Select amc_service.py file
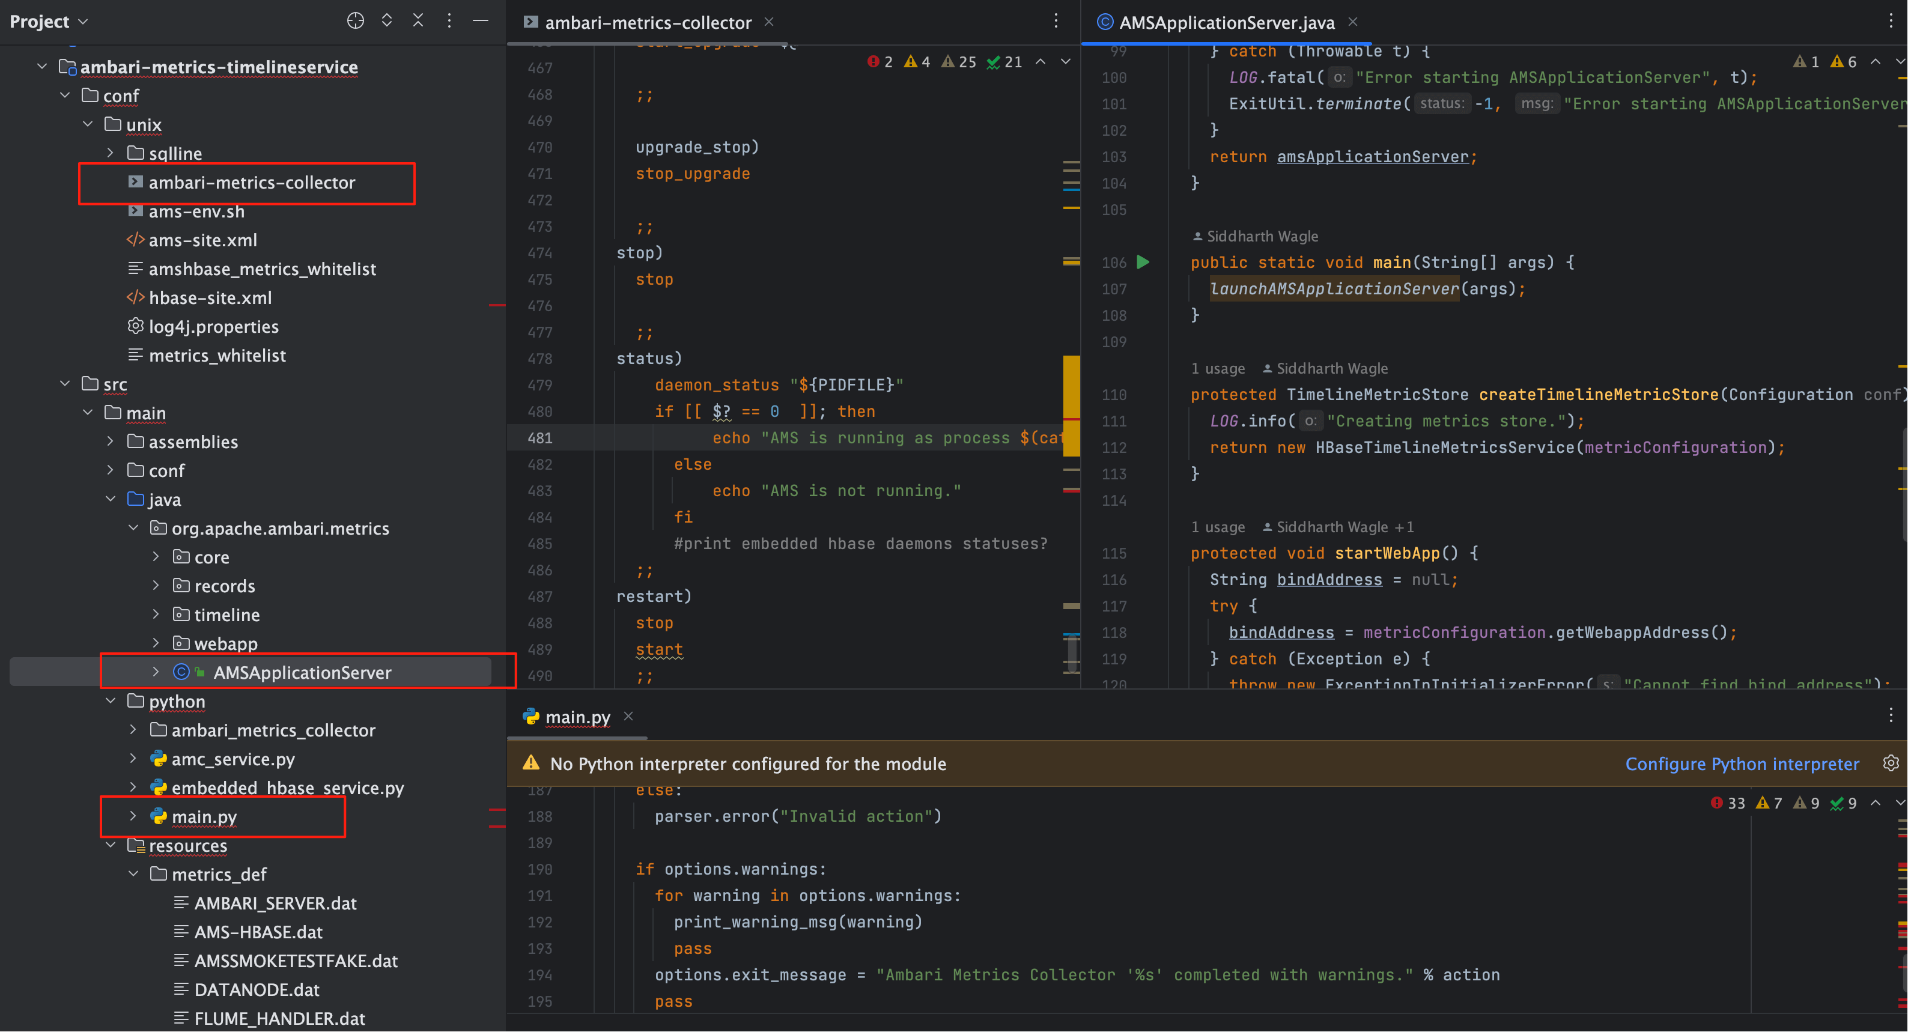The height and width of the screenshot is (1032, 1908). click(x=233, y=759)
